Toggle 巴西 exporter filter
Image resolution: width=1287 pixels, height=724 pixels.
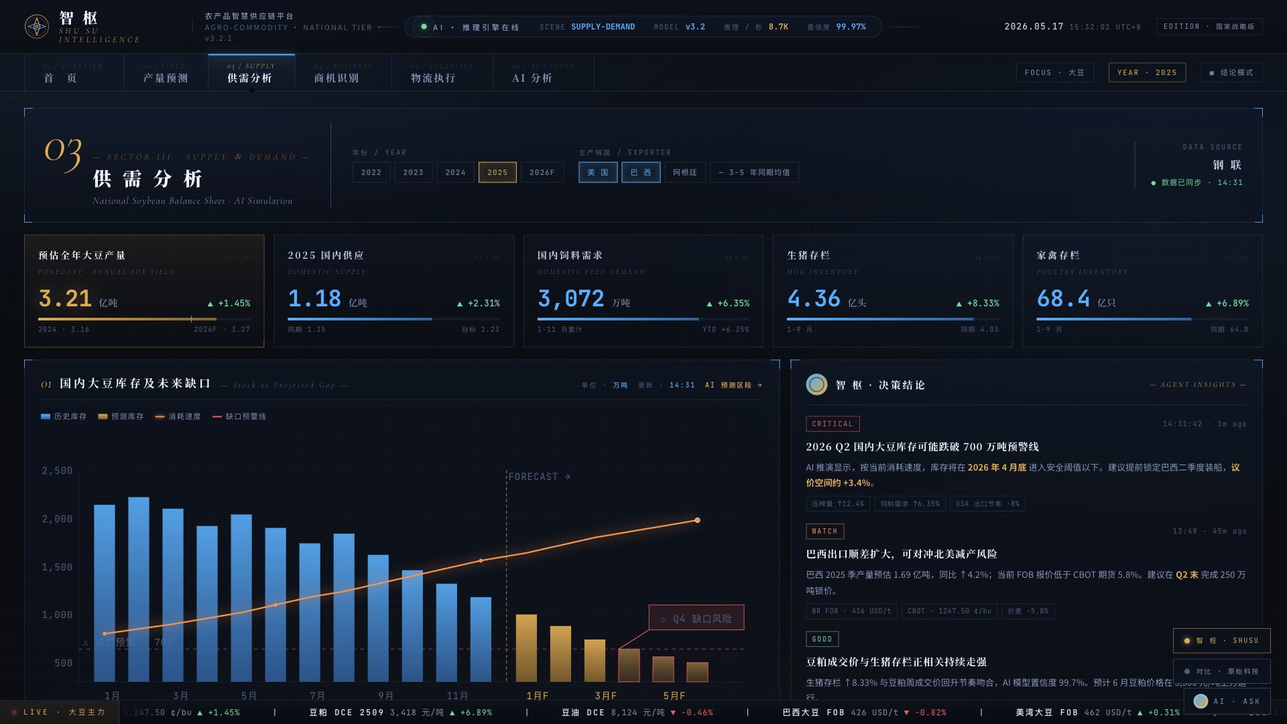pos(641,172)
